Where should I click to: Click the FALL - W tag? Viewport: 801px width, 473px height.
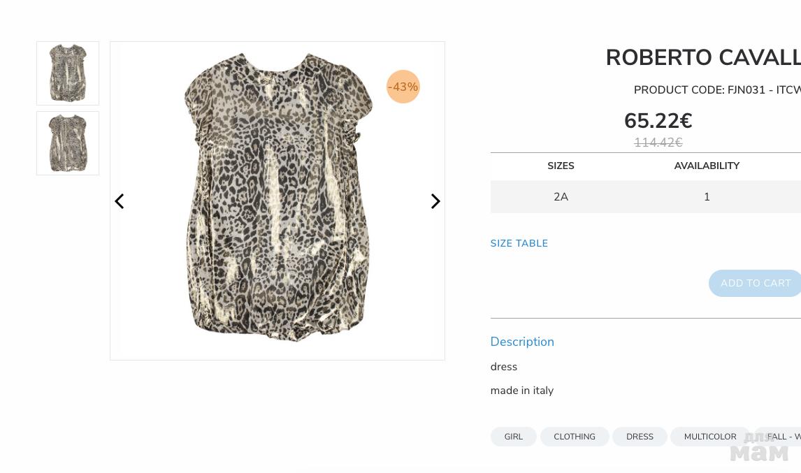783,437
